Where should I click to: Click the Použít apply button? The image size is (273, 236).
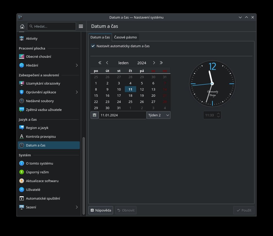(244, 210)
